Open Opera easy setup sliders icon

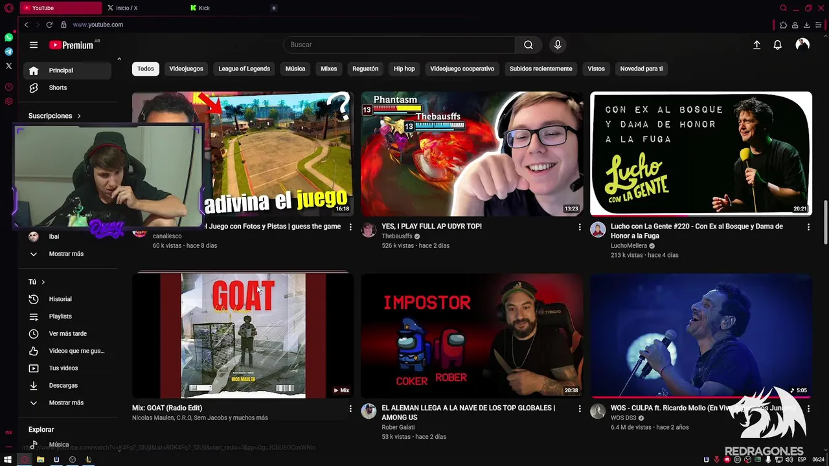(818, 25)
